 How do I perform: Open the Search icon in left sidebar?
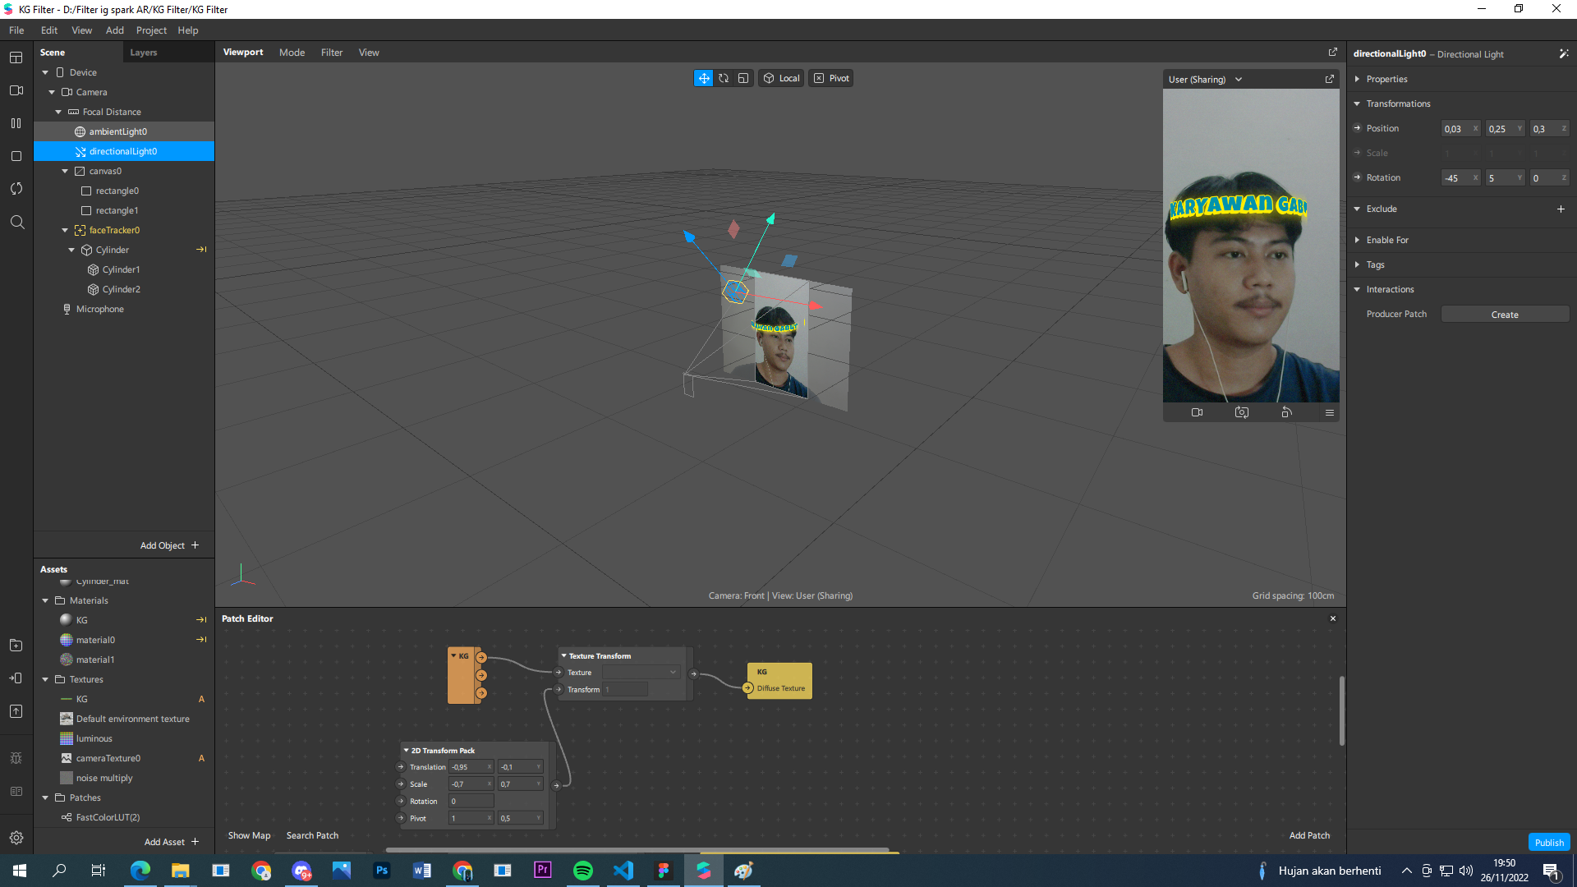[16, 222]
